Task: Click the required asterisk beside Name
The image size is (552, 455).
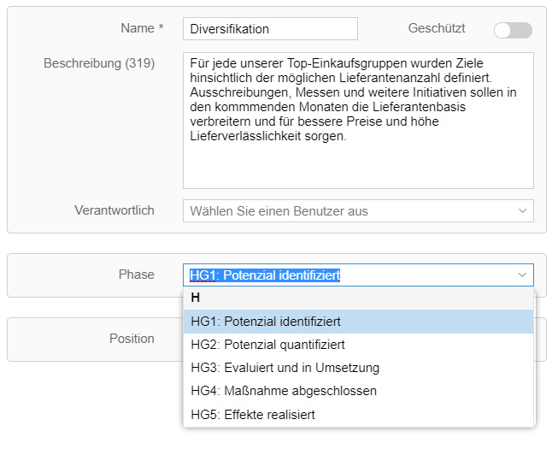Action: pos(161,28)
